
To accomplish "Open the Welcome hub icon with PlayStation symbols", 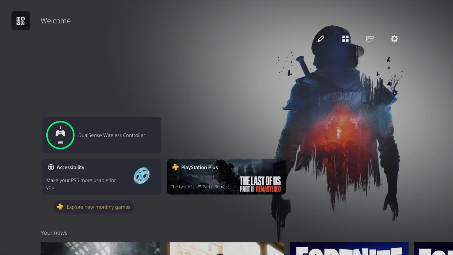I will click(21, 21).
